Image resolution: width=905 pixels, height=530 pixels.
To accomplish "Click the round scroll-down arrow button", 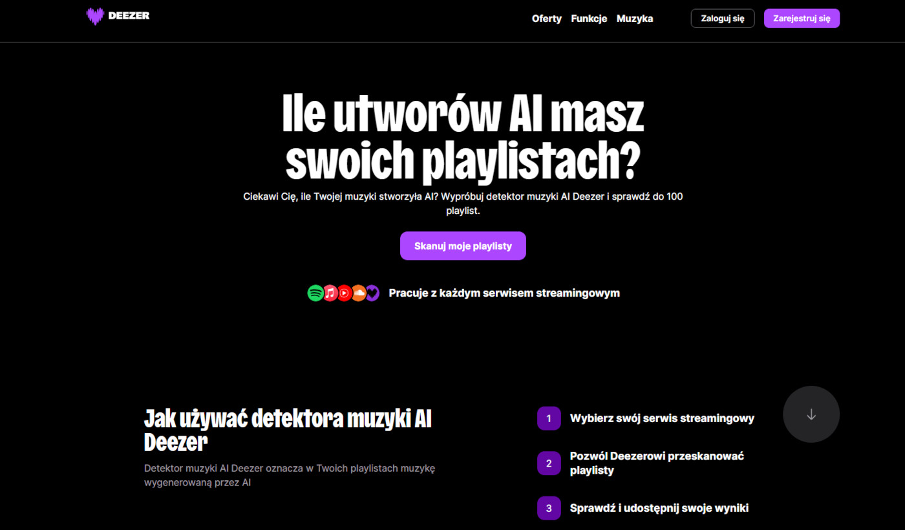I will click(x=811, y=414).
